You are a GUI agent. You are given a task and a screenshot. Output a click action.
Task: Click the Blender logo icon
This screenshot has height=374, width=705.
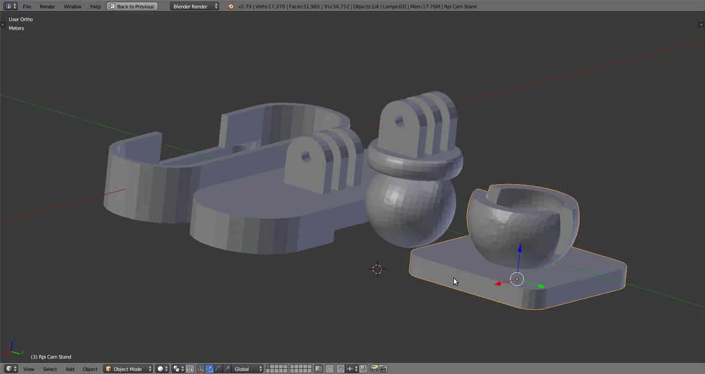coord(231,7)
